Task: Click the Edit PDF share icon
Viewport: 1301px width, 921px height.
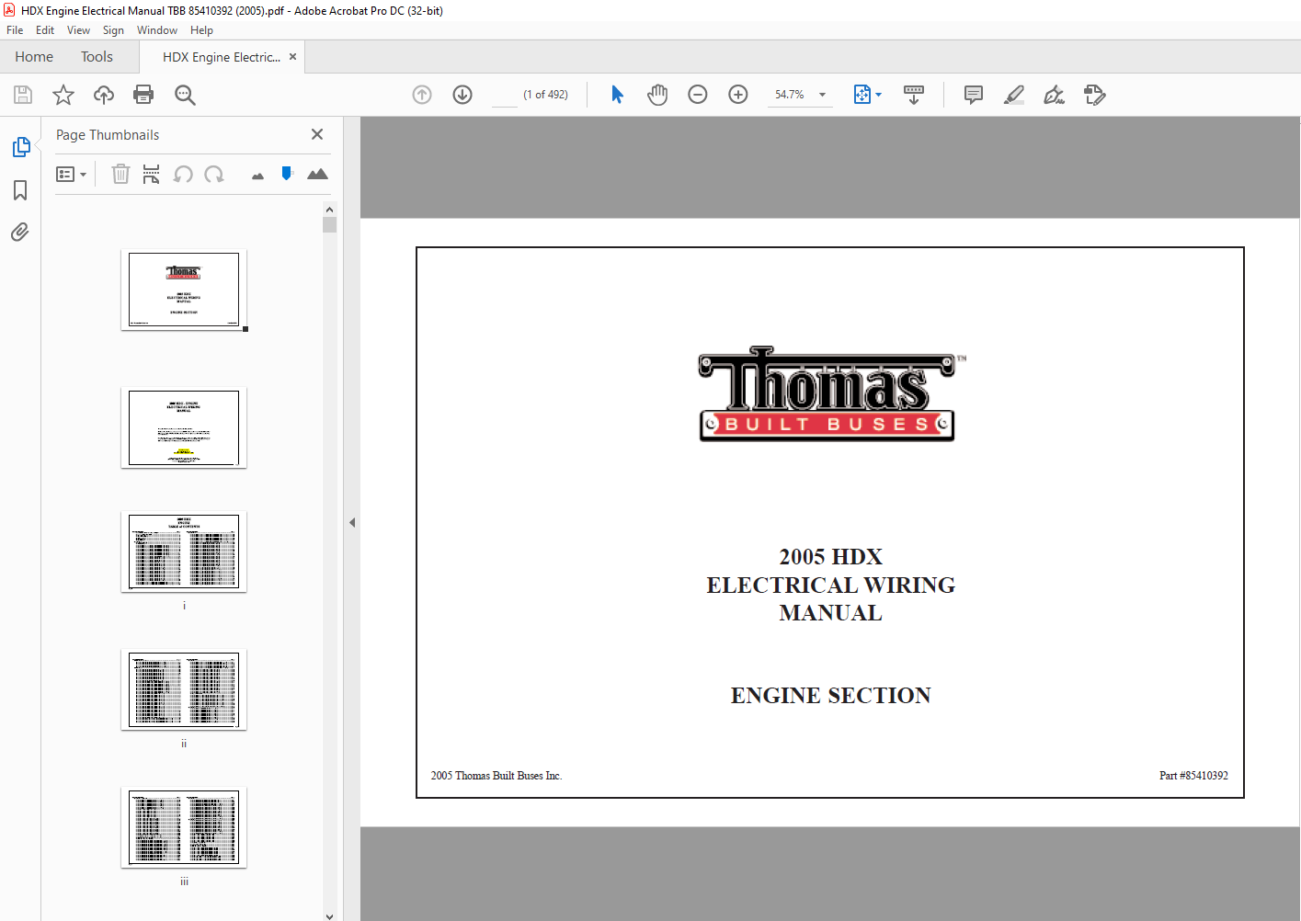Action: coord(1094,95)
